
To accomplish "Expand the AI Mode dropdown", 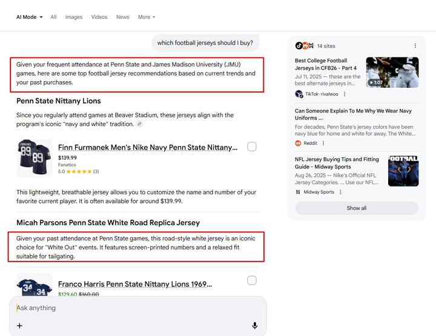I will point(29,17).
